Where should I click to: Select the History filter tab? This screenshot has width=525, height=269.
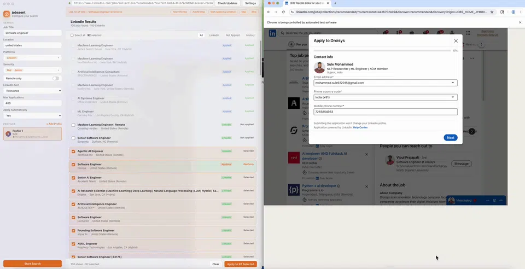tap(250, 35)
